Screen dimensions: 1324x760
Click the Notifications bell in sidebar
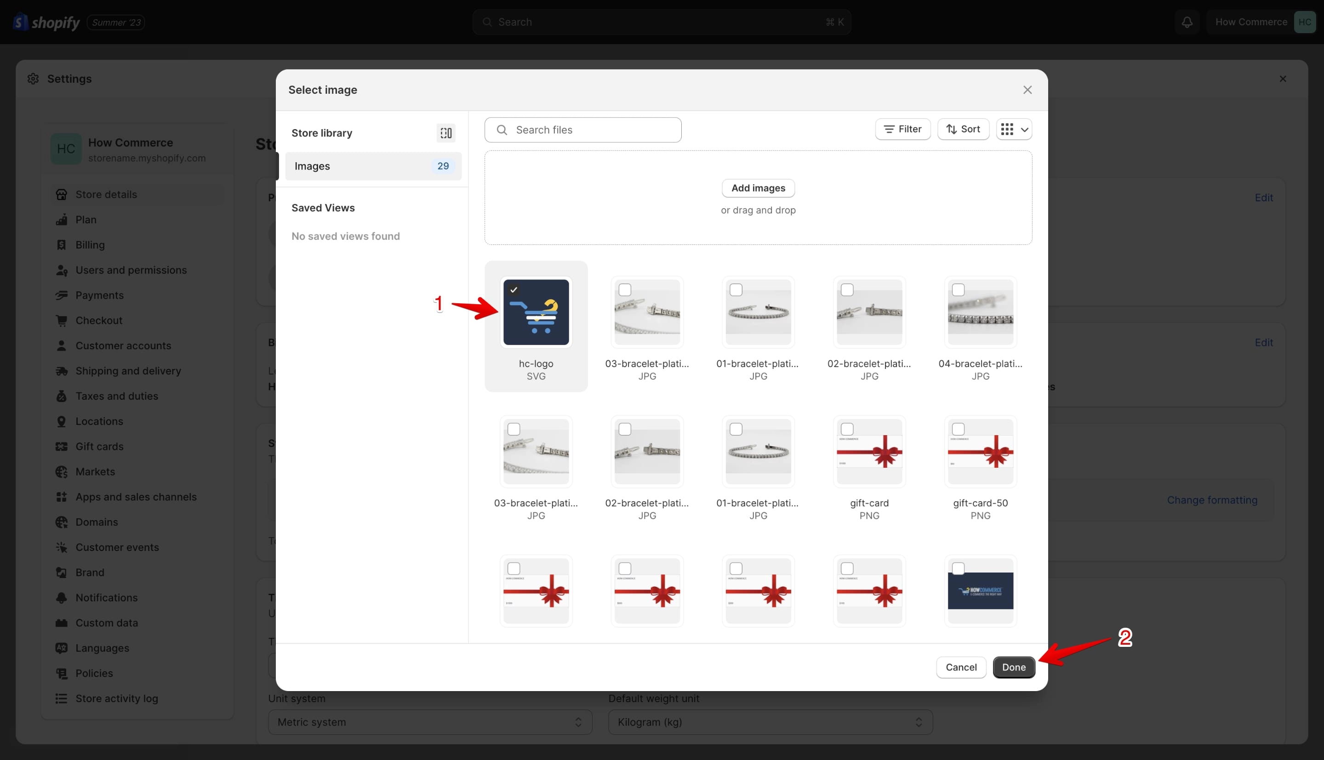[x=62, y=598]
